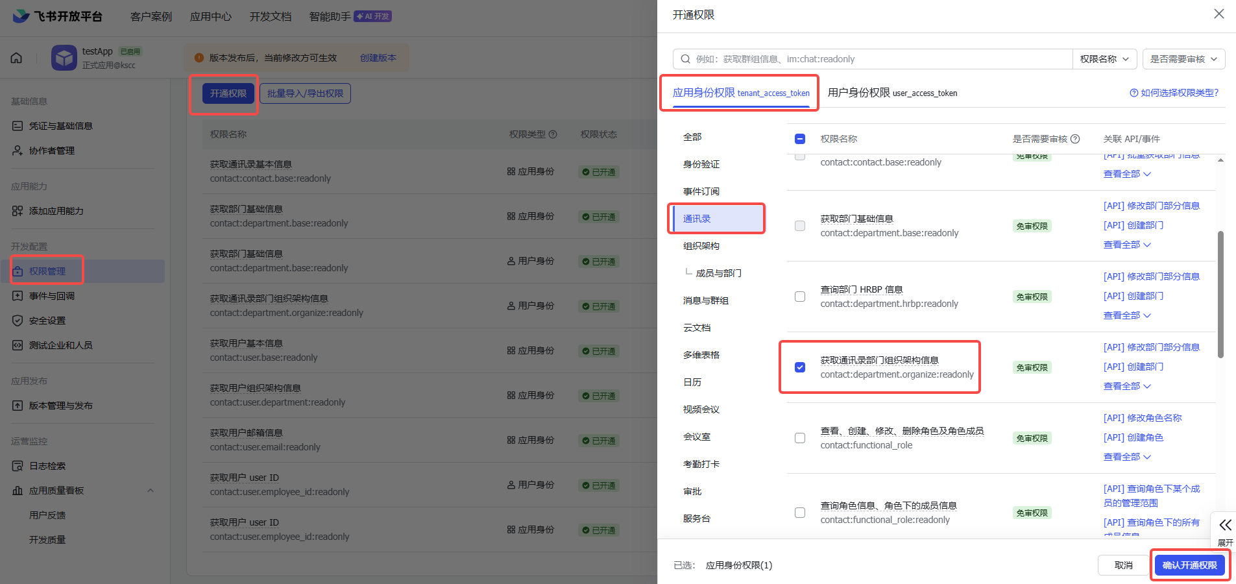Click the 开通权限 button
Screen dimensions: 1236x584
click(x=228, y=93)
